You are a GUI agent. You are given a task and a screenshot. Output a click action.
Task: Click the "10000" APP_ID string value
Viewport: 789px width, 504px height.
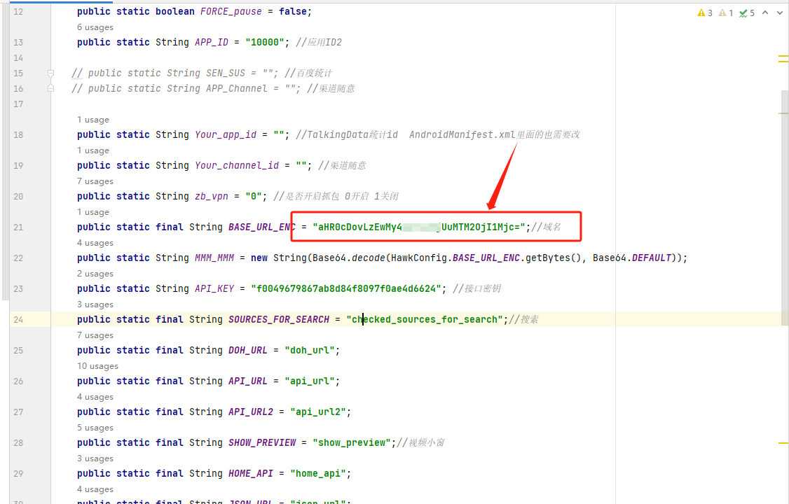point(265,42)
